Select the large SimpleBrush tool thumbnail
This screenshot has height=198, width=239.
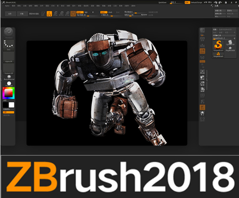[x=218, y=46]
